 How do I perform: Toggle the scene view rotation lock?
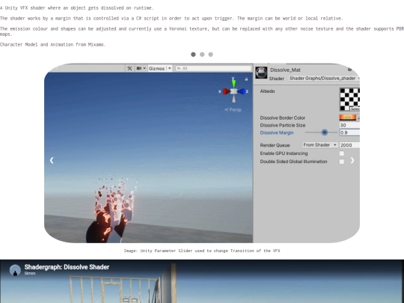point(246,79)
